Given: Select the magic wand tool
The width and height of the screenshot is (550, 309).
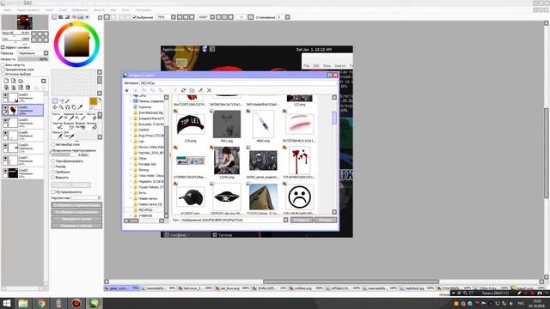Looking at the screenshot, I should [x=68, y=101].
